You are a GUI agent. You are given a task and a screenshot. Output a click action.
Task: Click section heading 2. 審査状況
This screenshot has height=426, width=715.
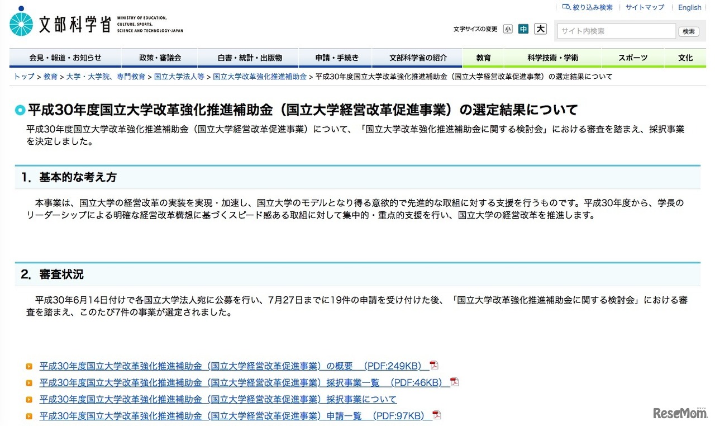pos(52,274)
